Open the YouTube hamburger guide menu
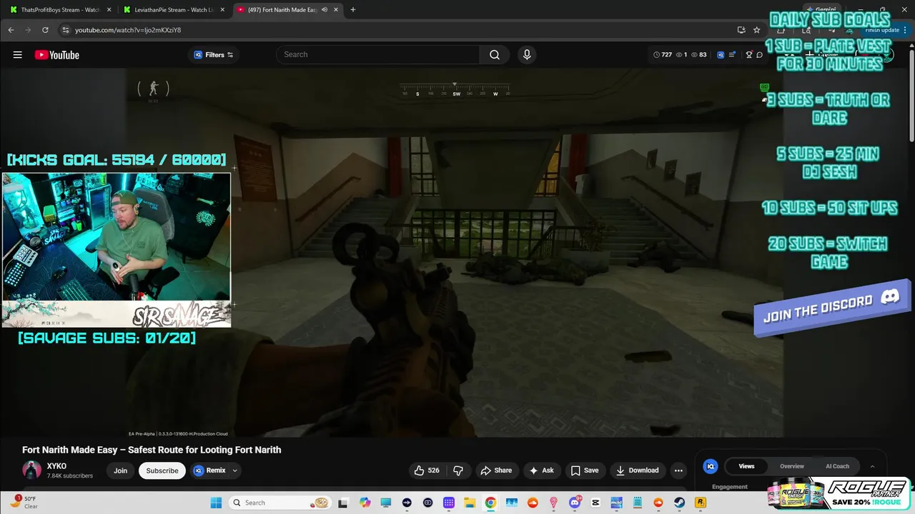The image size is (915, 514). (18, 55)
